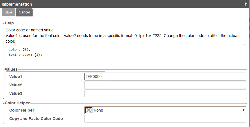Click the crossed-out None swatch icon

89,110
